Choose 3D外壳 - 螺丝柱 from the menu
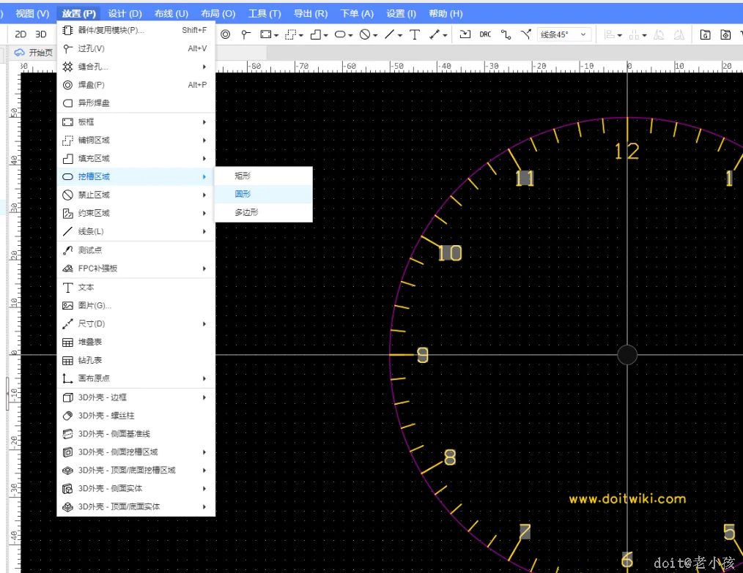 [x=106, y=416]
